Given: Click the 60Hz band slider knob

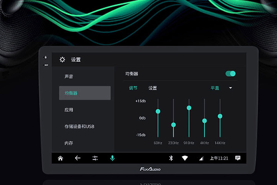Looking at the screenshot, I should point(158,111).
